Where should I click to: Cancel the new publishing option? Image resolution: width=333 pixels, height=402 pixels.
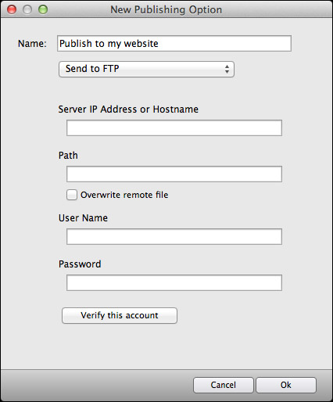[224, 385]
